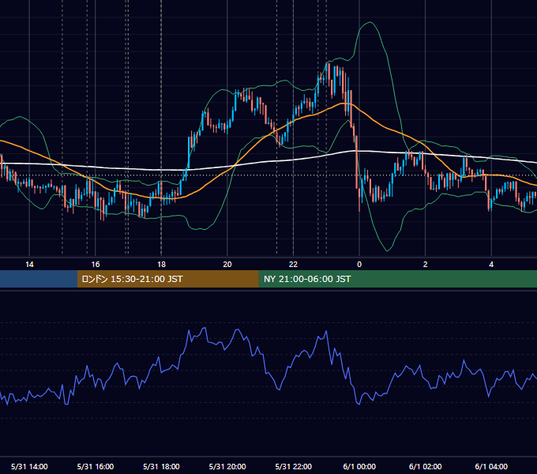537x474 pixels.
Task: Click the blue session band before London
Action: click(x=39, y=279)
